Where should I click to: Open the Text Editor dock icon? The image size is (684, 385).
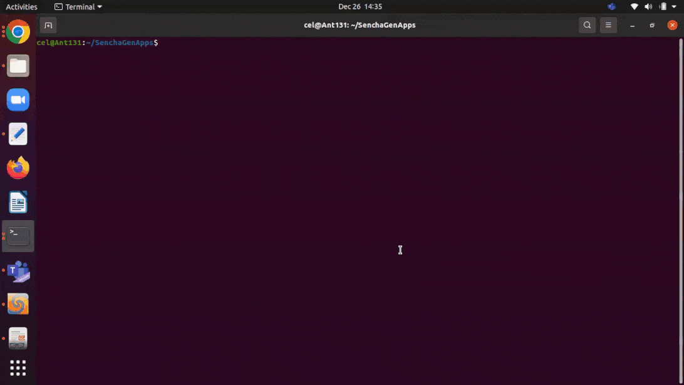(18, 134)
